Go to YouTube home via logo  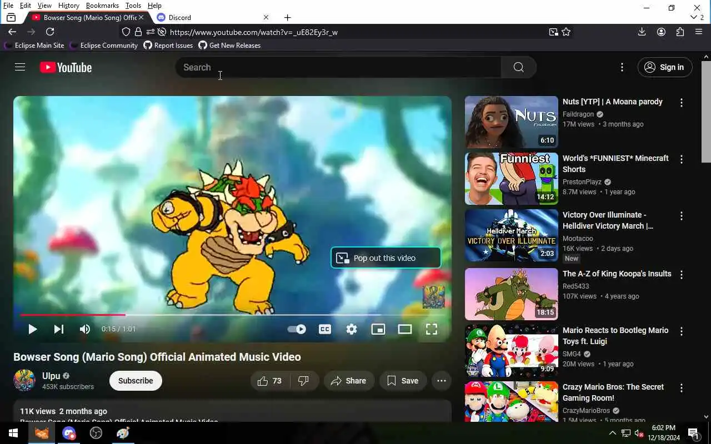coord(66,67)
